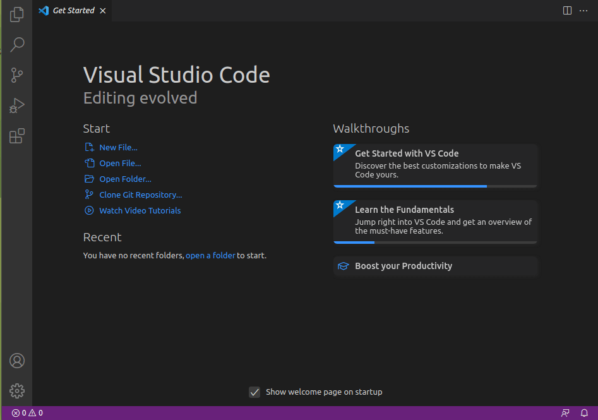Viewport: 598px width, 420px height.
Task: Select the Watch Video Tutorials option
Action: (140, 210)
